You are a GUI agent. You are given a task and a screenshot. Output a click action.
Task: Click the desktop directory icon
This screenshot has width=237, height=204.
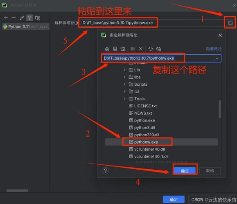coord(115,49)
